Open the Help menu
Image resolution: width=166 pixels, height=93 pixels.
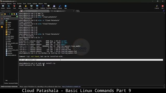[x=45, y=4]
